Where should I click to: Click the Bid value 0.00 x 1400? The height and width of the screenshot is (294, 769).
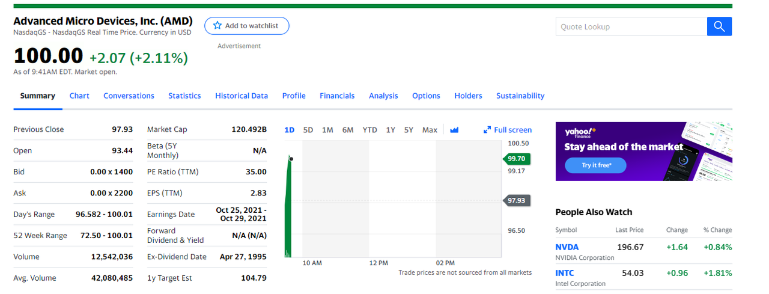pos(111,172)
